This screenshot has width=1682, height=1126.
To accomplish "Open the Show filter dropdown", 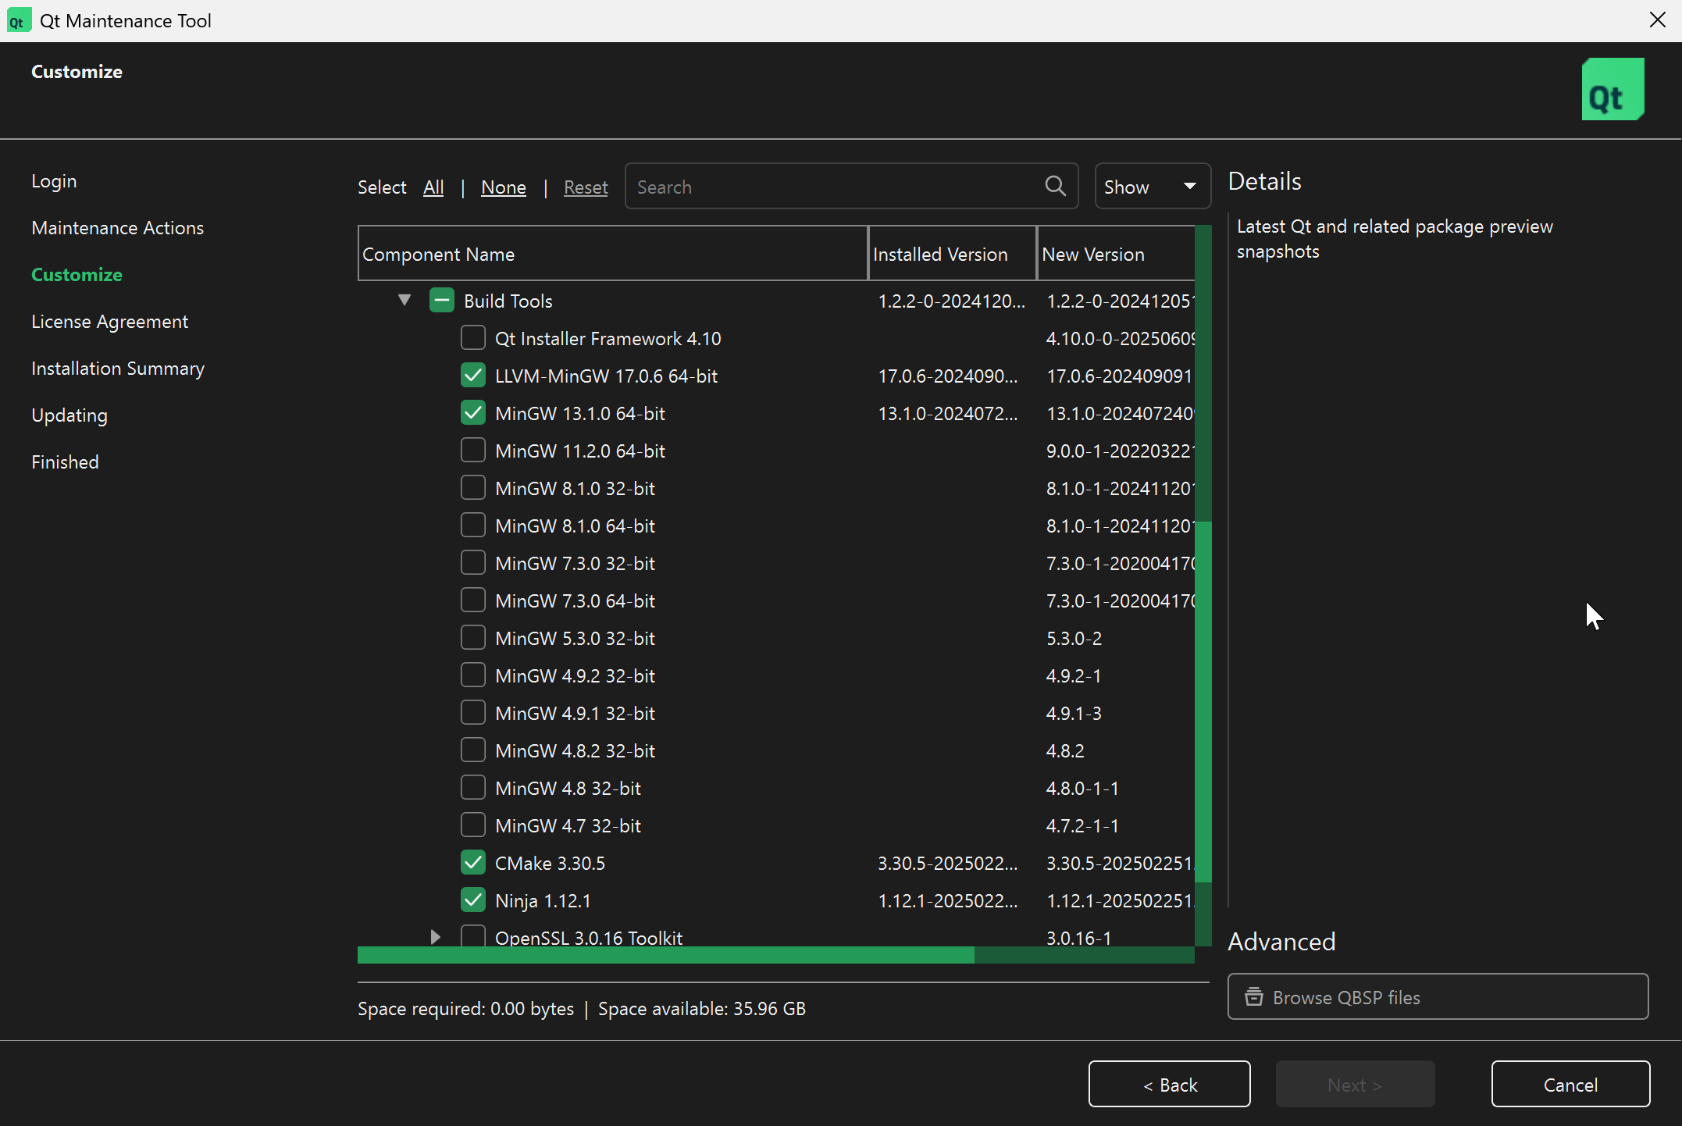I will (x=1152, y=187).
